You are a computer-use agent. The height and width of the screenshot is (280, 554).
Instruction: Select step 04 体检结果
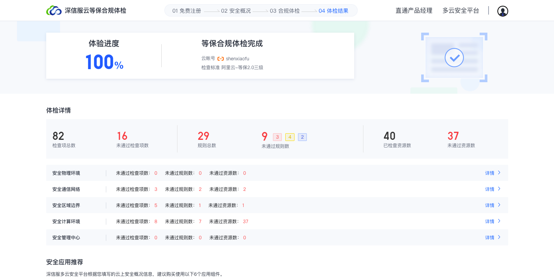(333, 11)
